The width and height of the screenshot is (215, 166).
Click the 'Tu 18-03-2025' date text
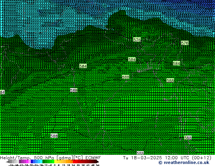[x=142, y=158]
